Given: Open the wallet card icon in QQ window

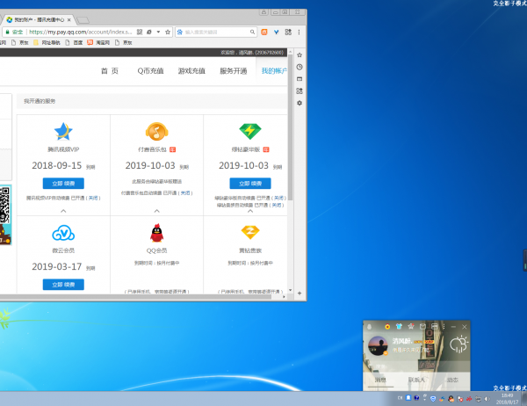Looking at the screenshot, I should [435, 326].
